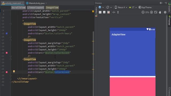Screen dimensions: 171x96
Task: Click the colorAccent gutter swatch on line 27
Action: (7, 72)
